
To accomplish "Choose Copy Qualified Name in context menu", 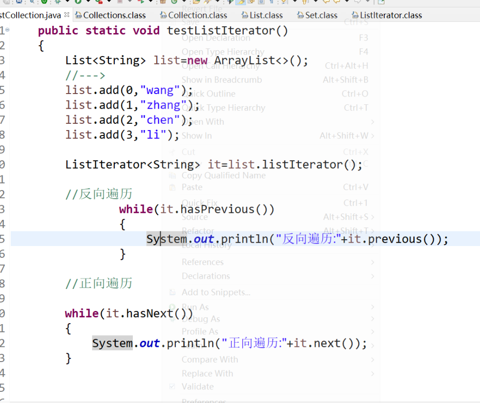I will (224, 175).
